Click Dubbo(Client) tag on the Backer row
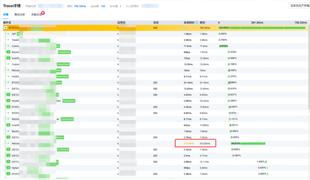 tap(64, 52)
